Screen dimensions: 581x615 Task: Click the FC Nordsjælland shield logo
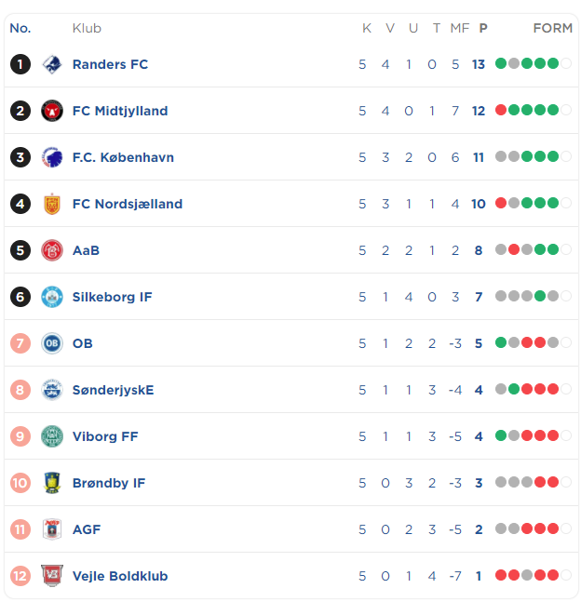(x=52, y=204)
